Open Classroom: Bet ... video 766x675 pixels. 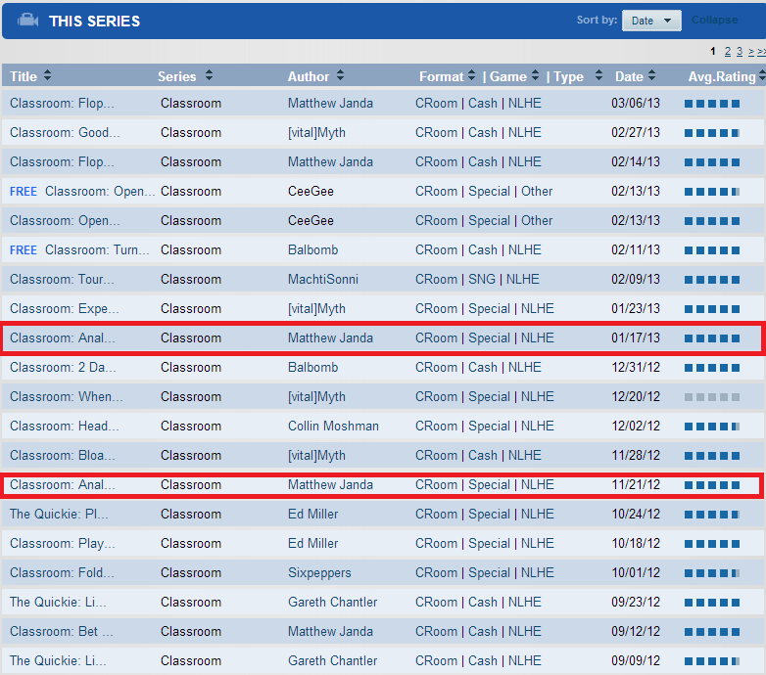(61, 631)
